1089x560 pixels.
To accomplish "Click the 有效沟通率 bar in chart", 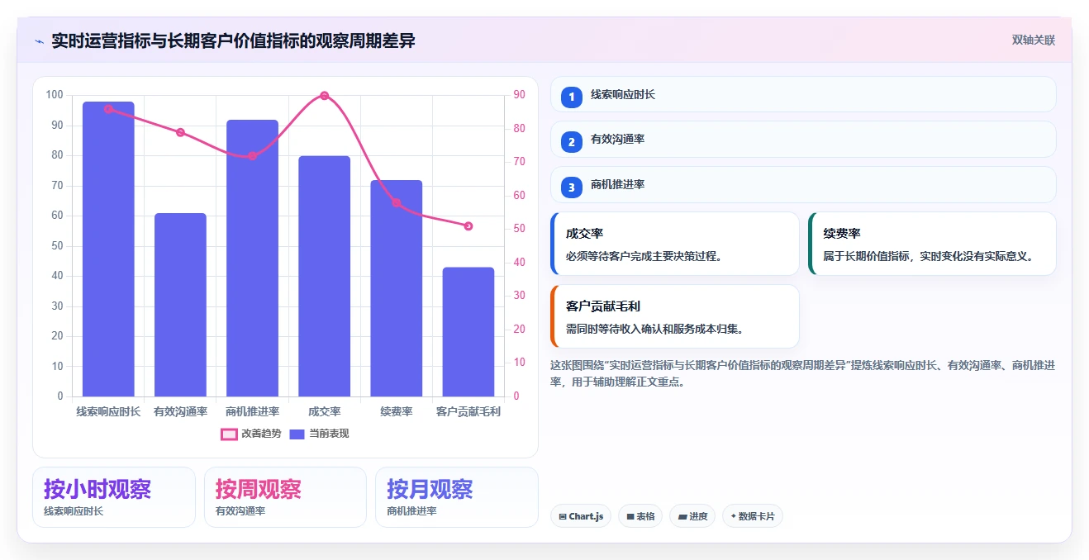I will pos(180,305).
